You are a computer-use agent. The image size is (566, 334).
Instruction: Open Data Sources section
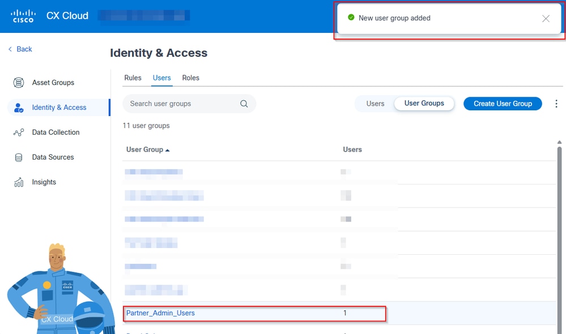tap(53, 157)
